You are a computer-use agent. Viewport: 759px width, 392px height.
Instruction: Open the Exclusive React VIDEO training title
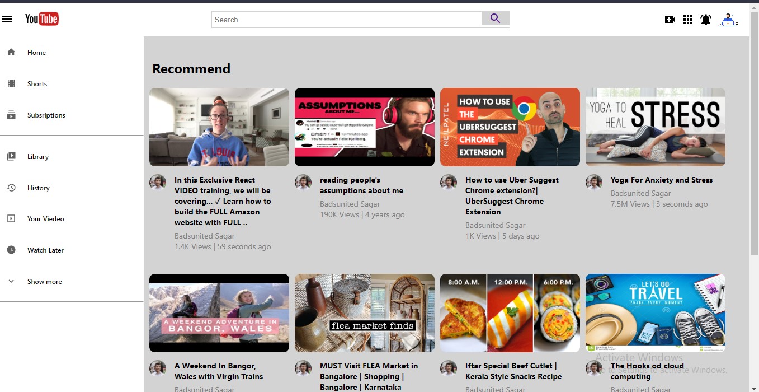click(x=223, y=201)
